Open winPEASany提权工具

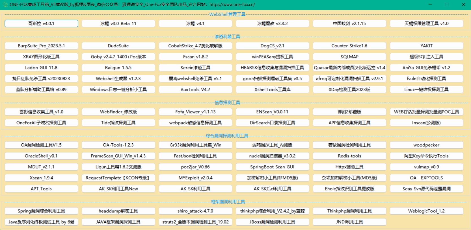[x=273, y=57]
